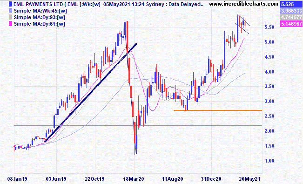Select the Simple MA:Wk:45:[w] legend label

coord(40,11)
